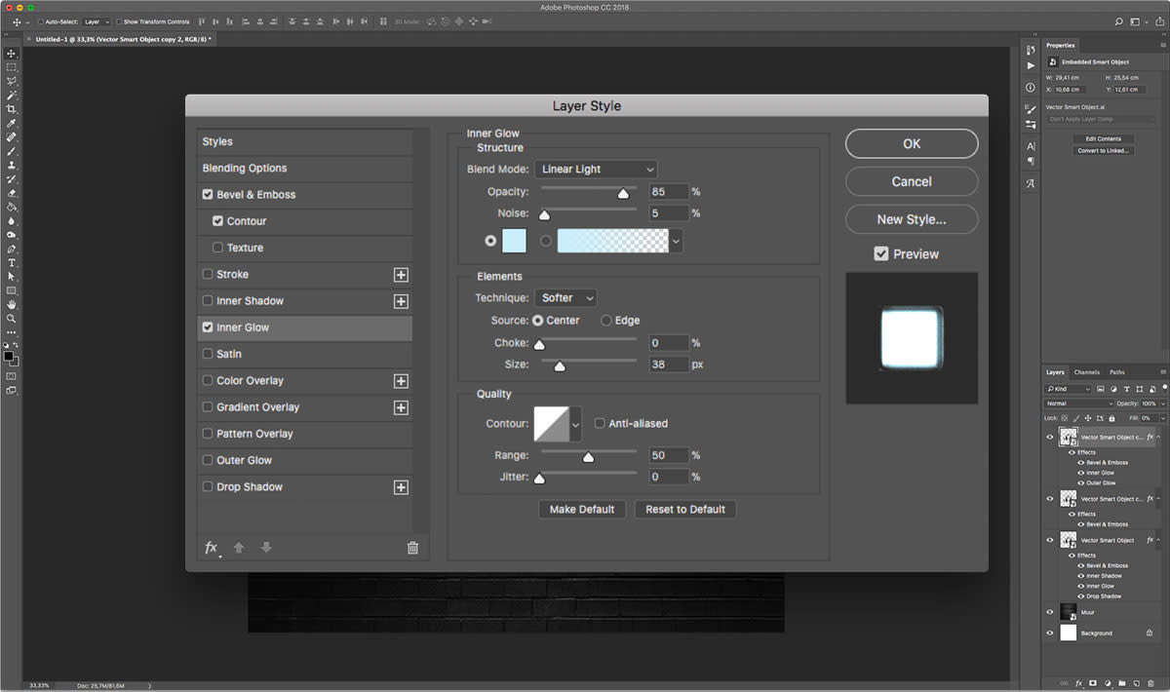Enable the Stroke effect checkbox
Viewport: 1170px width, 692px height.
pos(208,275)
